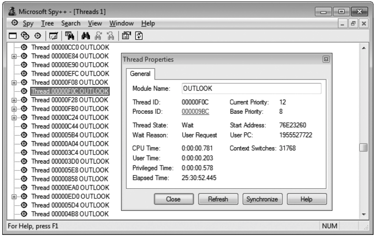Screen dimensions: 379x239
Task: Click the Refresh button in Thread Properties
Action: pyautogui.click(x=218, y=199)
